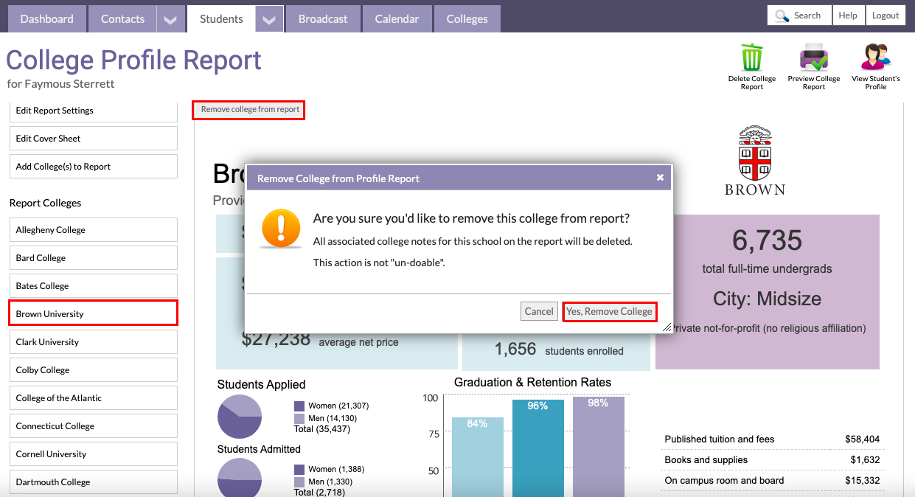Select Connecticut College in report list
Screen dimensions: 915x497
[x=94, y=426]
